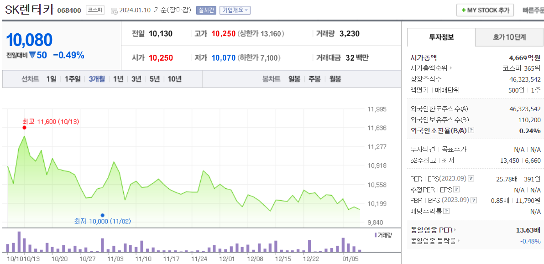Click the -0.48% 동일업종 등락률 value

(x=530, y=241)
